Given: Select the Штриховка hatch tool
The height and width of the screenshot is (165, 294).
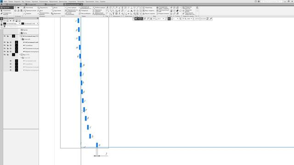Looking at the screenshot, I should (x=56, y=14).
